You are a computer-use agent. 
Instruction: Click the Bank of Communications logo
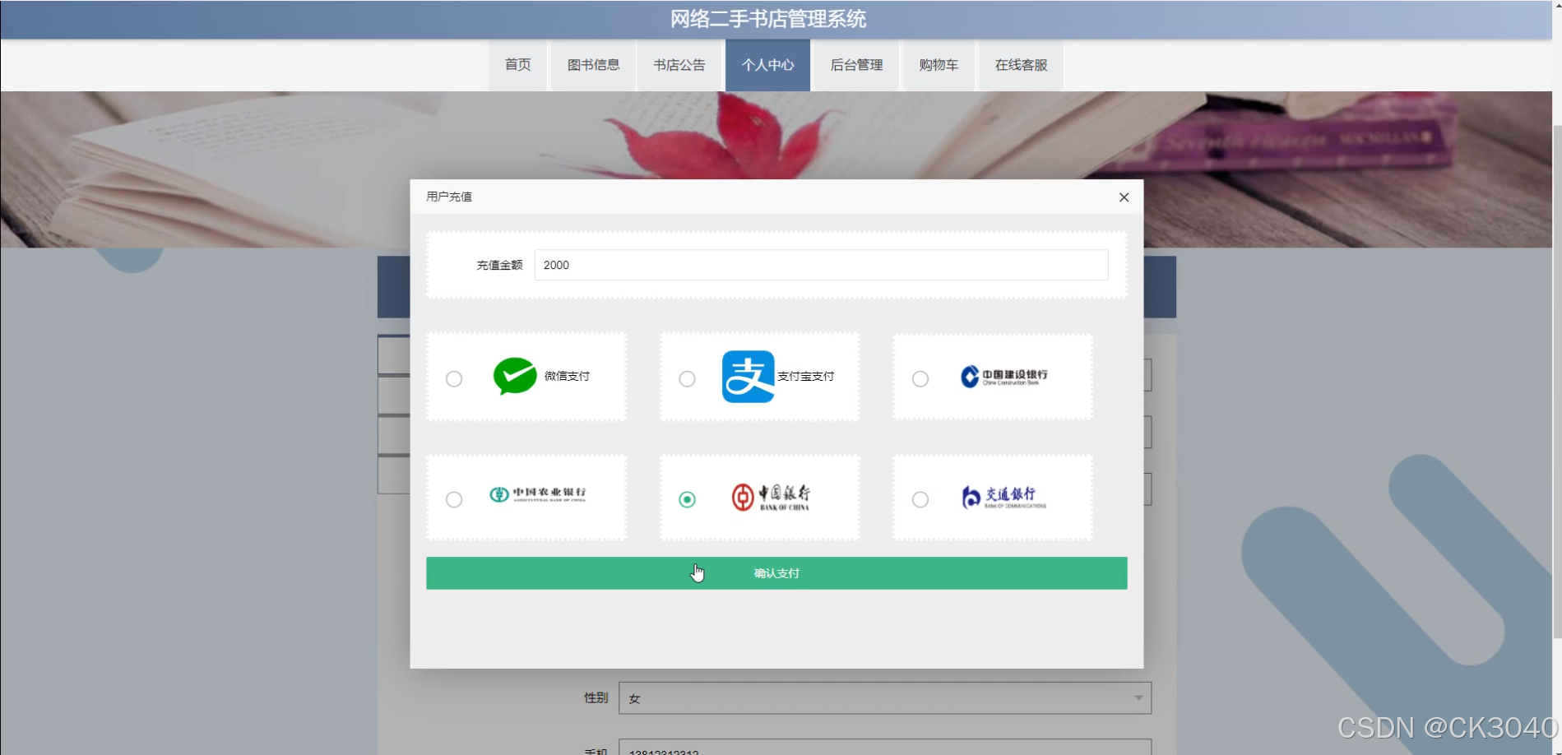[x=1004, y=497]
